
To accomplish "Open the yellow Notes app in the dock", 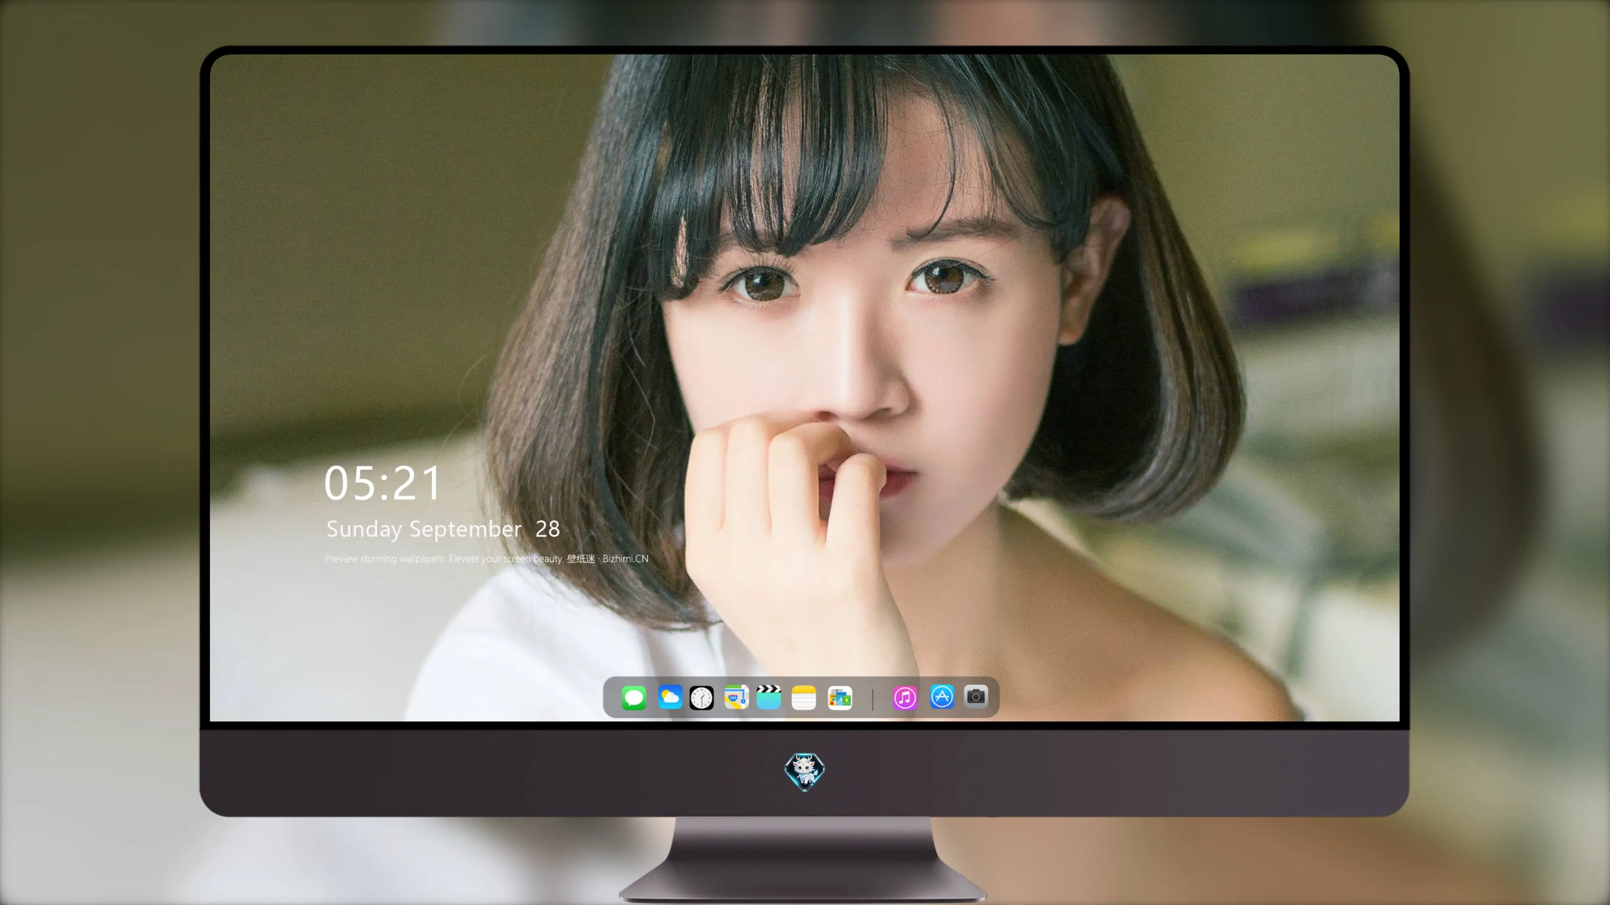I will point(804,697).
